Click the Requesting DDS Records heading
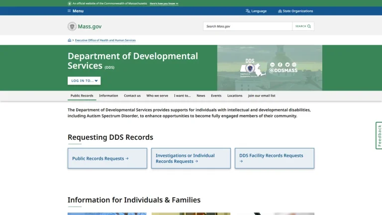Viewport: 382px width, 215px height. [110, 137]
